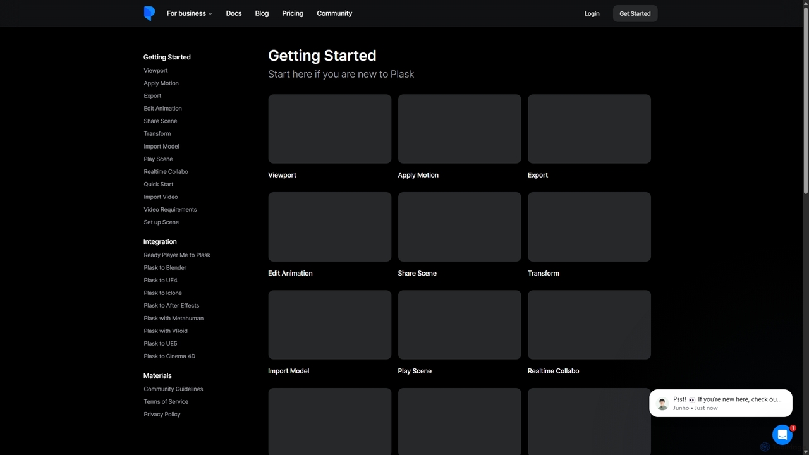Open Junho's chat message popup

(721, 403)
